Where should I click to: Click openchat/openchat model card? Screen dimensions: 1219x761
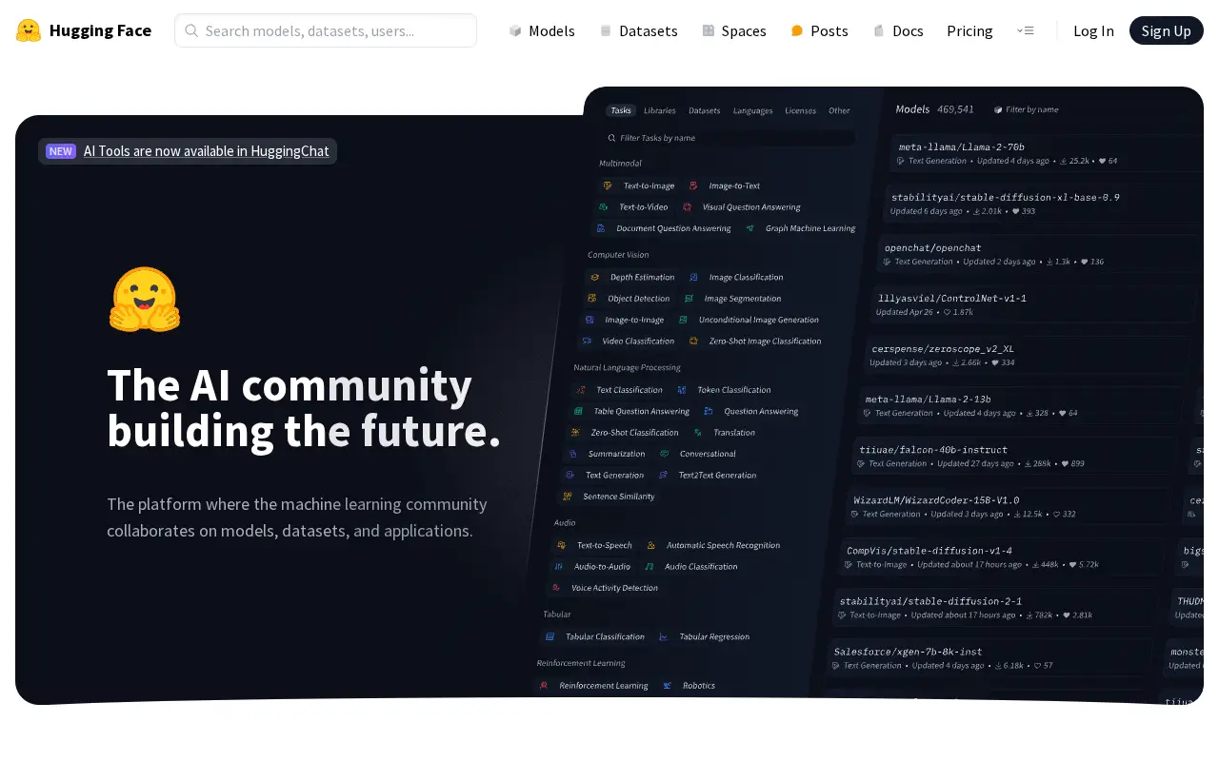(x=1038, y=254)
